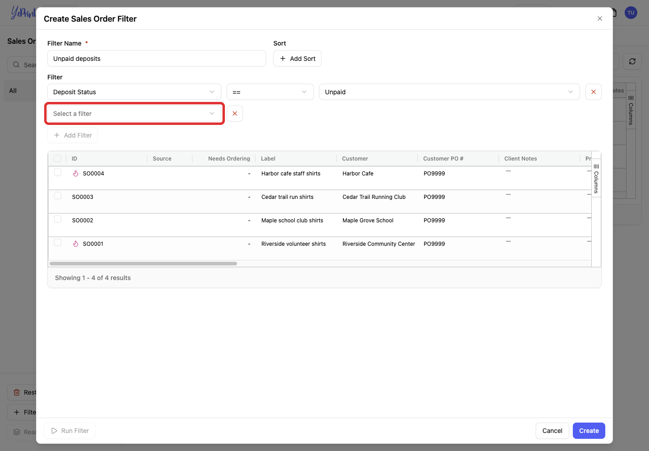Click 'Maple Grove School' customer cell
Screen dimensions: 649x451
pyautogui.click(x=368, y=221)
